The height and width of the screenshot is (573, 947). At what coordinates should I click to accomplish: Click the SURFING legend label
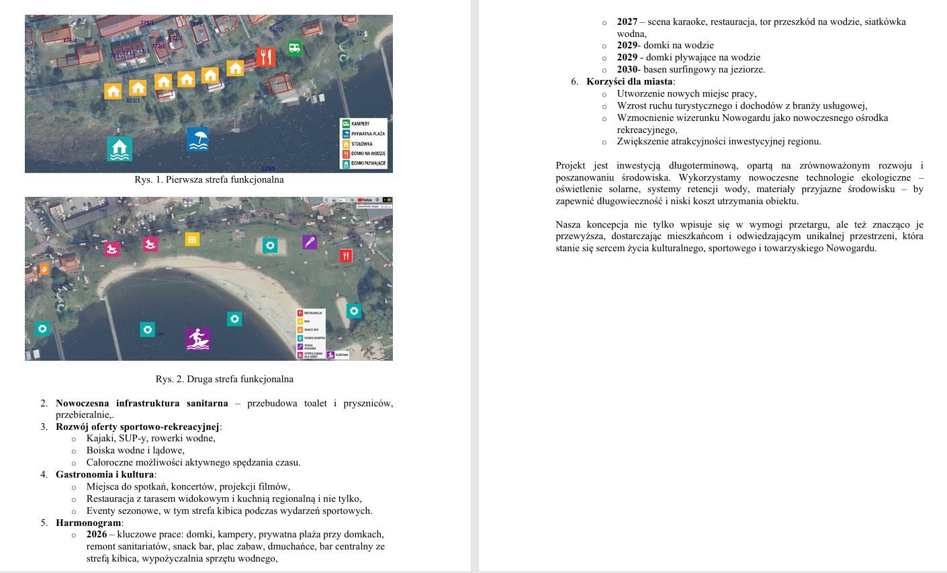point(343,355)
